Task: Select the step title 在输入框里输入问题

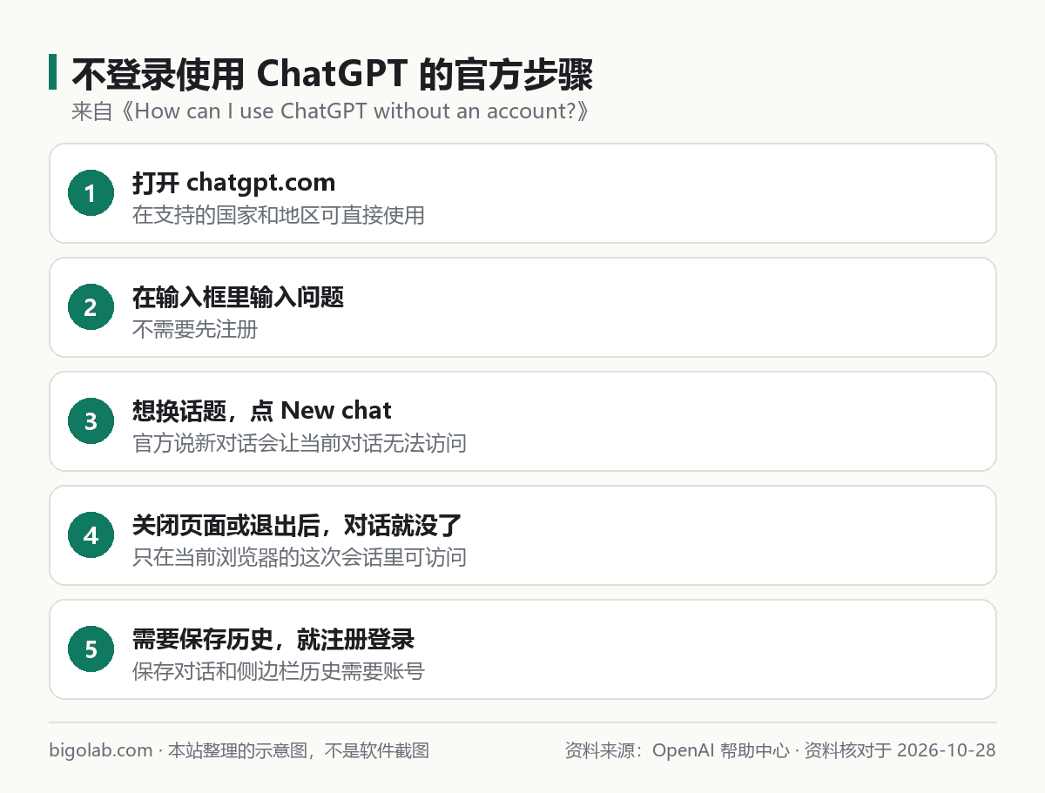Action: [238, 297]
